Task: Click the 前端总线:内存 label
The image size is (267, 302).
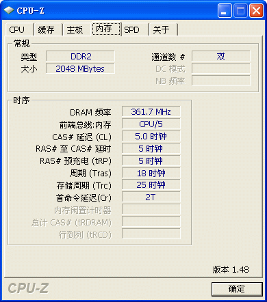Action: click(x=86, y=125)
